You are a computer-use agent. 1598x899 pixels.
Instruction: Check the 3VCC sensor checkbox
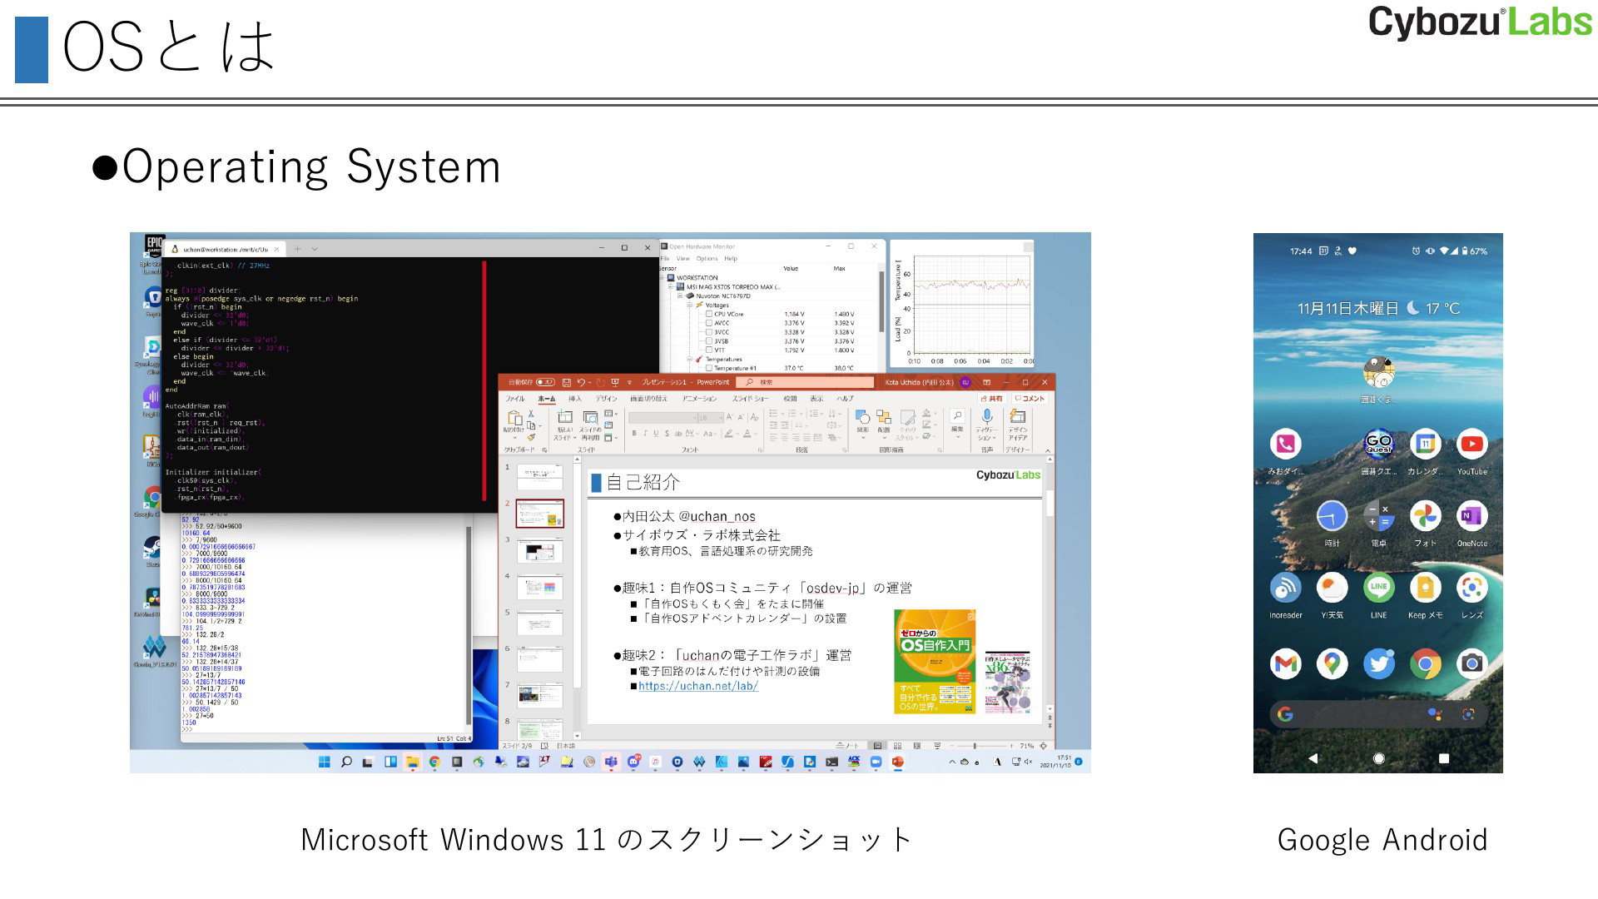709,332
